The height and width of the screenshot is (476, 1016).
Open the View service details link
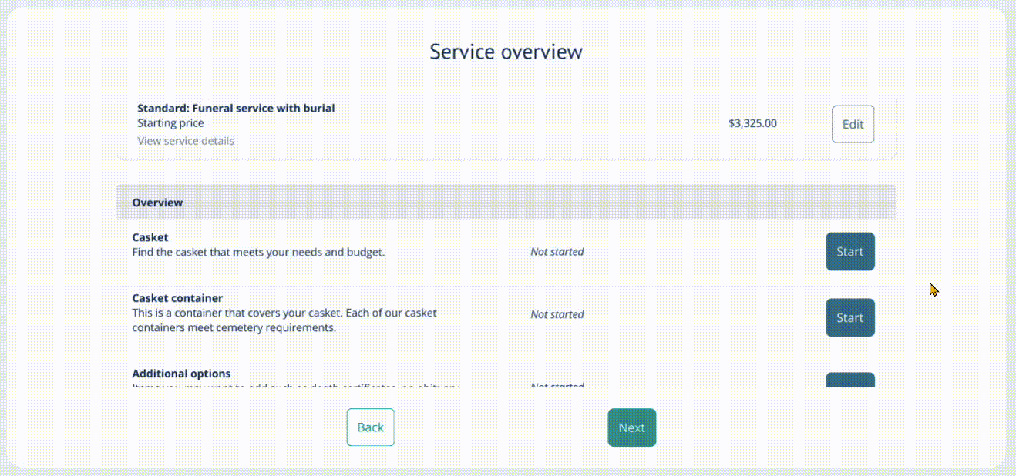pyautogui.click(x=185, y=141)
